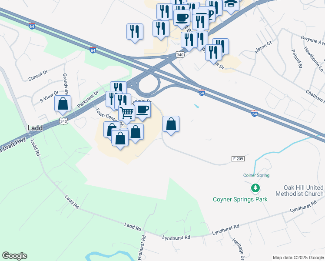This screenshot has width=325, height=261.
Task: Click the graduation cap school marker
Action: 231,4
